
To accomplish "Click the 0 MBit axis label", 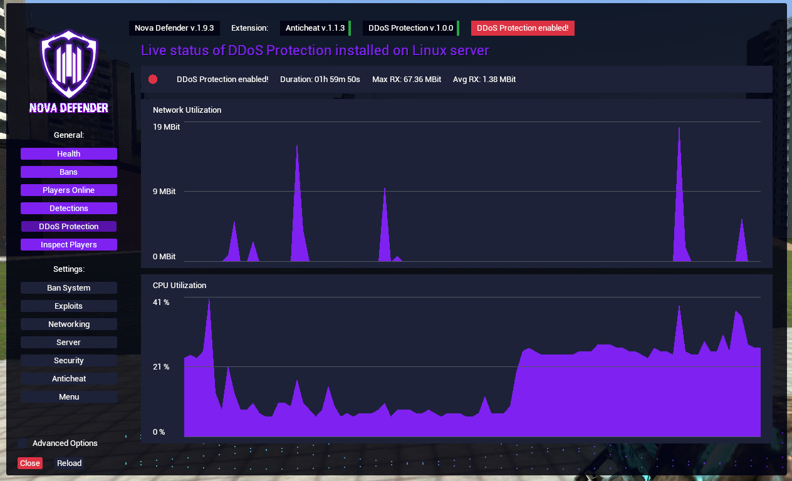I will pos(164,257).
